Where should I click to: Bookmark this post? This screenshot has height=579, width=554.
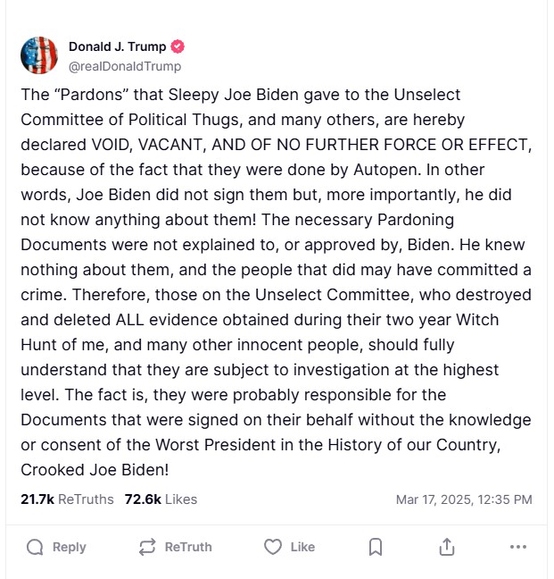[376, 547]
